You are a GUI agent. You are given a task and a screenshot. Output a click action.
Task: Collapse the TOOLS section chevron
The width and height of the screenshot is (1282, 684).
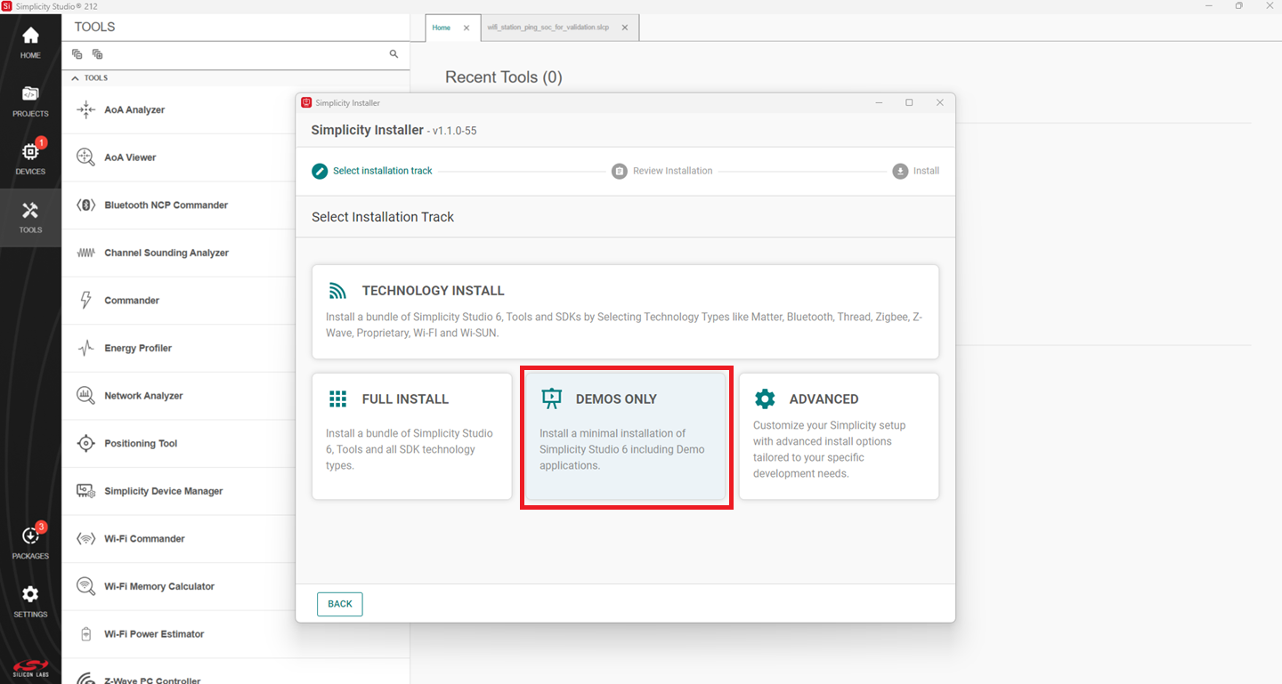76,78
